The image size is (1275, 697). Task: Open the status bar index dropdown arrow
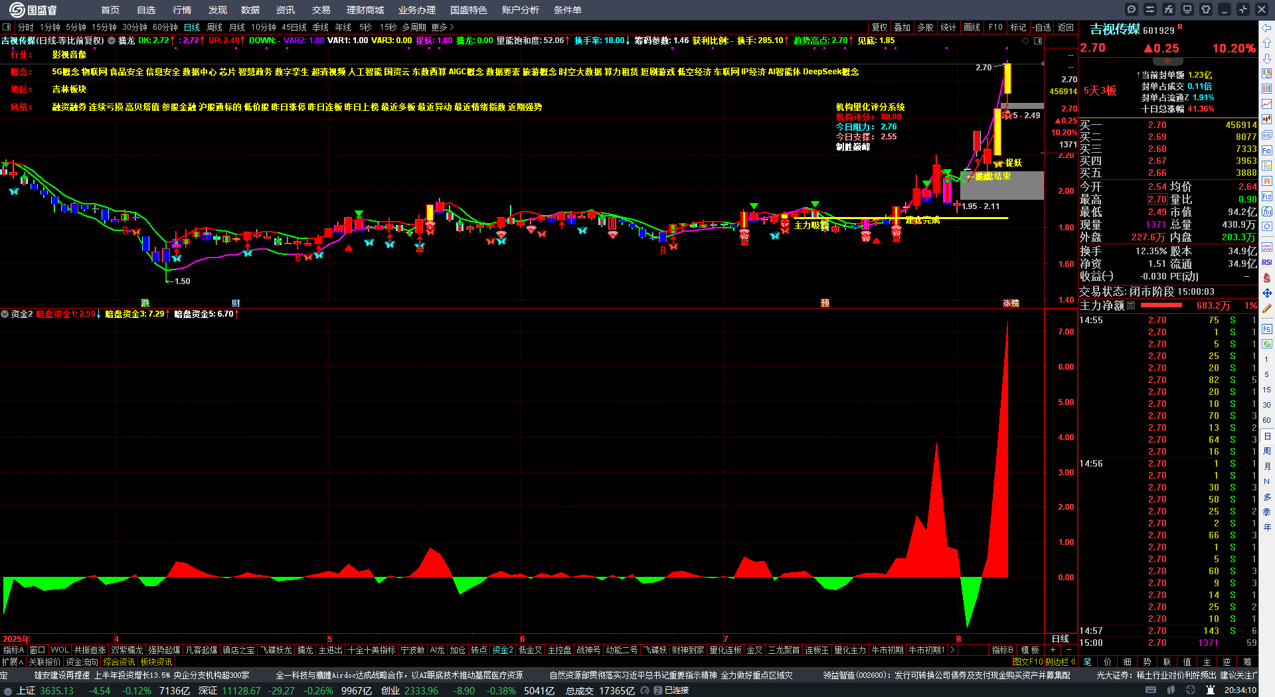[x=7, y=690]
